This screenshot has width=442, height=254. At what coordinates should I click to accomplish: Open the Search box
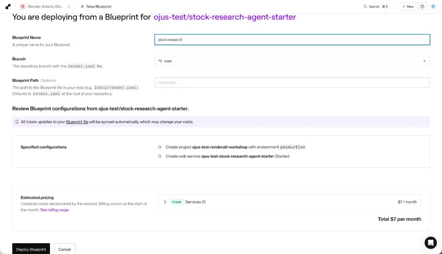[x=376, y=6]
